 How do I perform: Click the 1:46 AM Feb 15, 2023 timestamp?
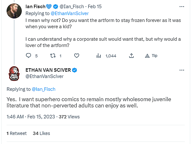click(x=31, y=117)
